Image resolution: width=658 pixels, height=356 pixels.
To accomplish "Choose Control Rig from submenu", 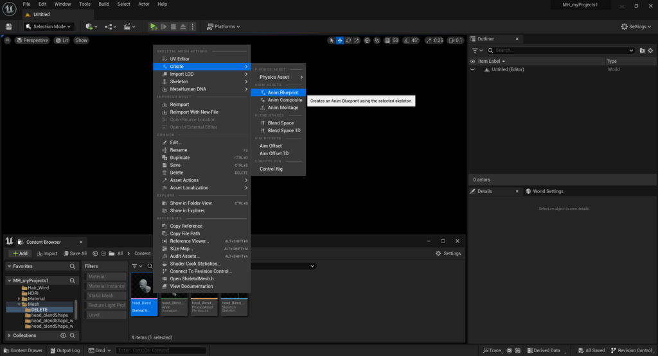I will 278,169.
